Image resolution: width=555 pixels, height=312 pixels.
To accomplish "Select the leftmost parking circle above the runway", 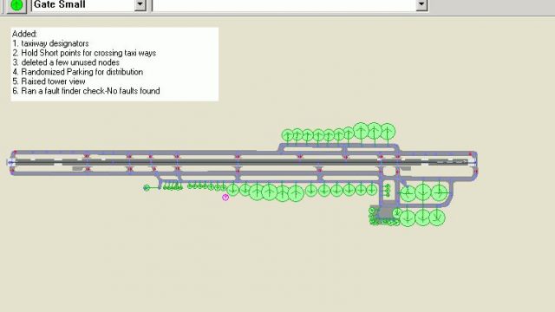I will click(287, 135).
